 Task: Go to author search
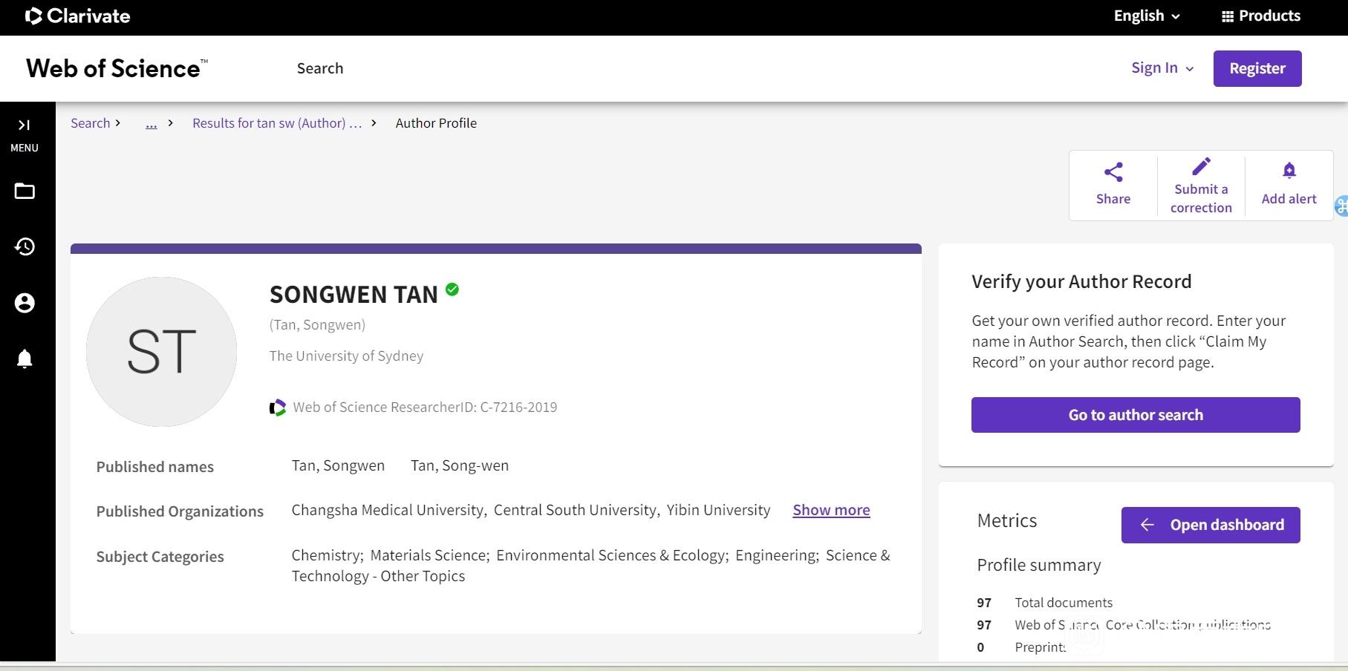(1136, 415)
